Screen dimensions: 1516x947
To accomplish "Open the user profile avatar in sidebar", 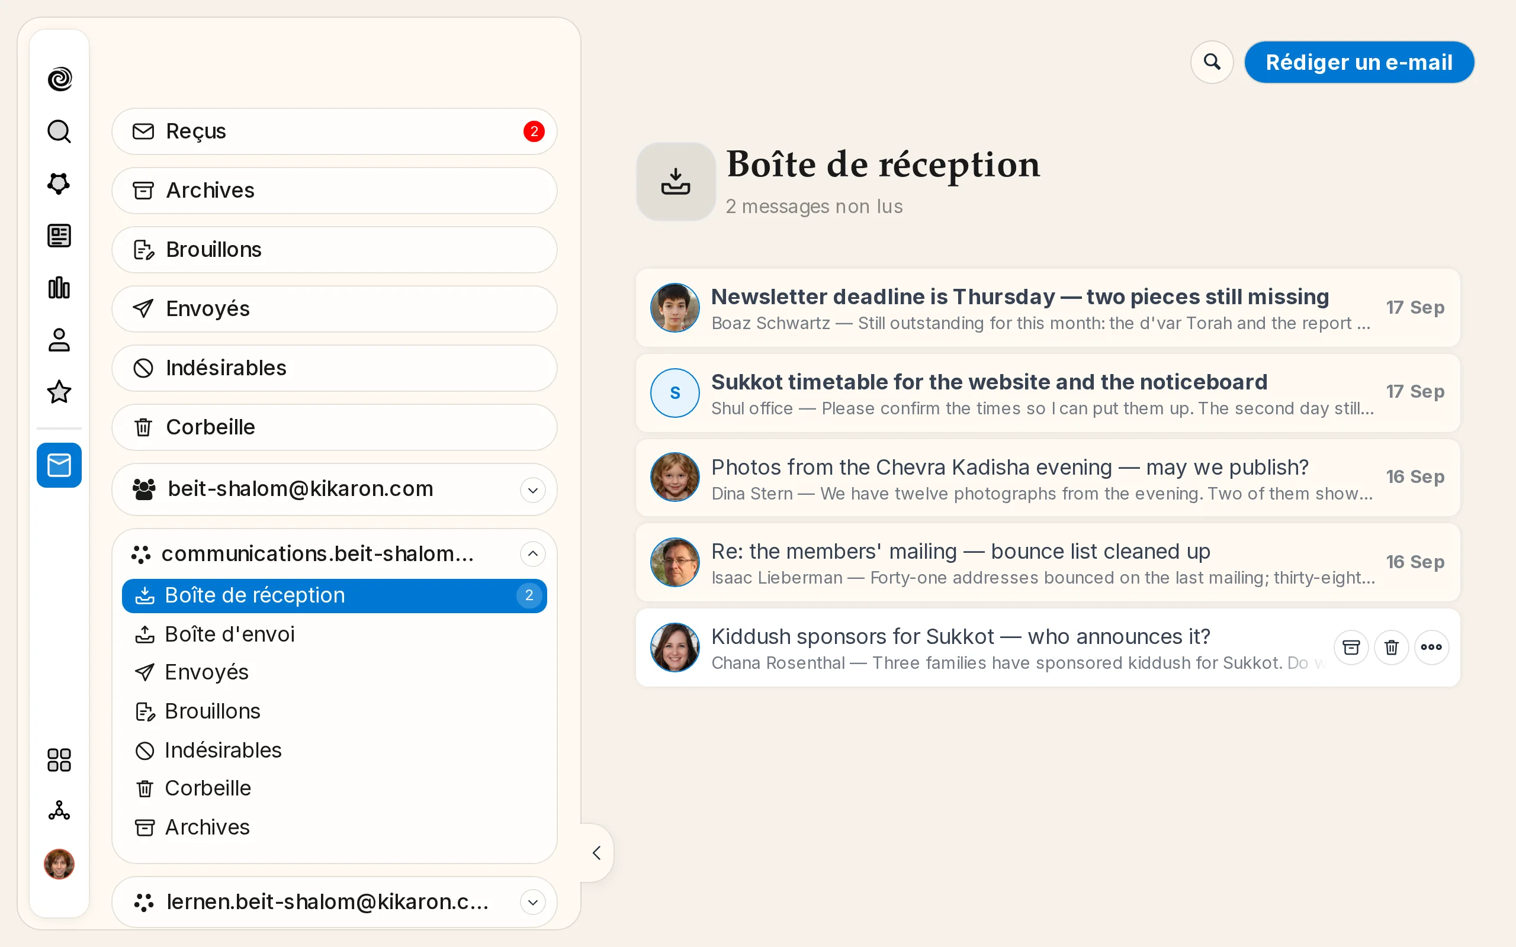I will (x=59, y=864).
